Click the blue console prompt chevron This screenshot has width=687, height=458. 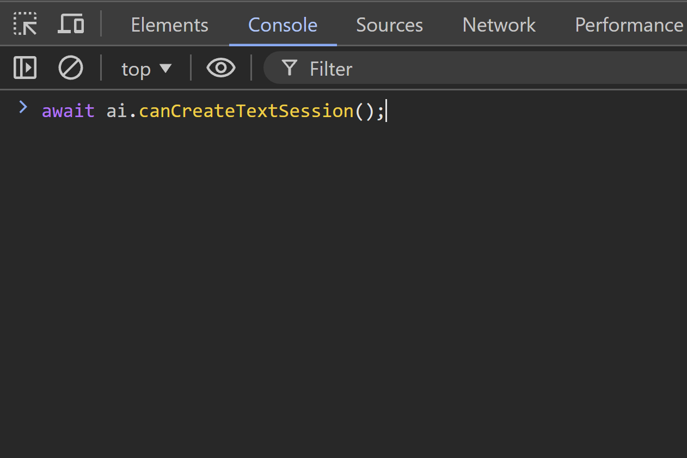(x=23, y=107)
